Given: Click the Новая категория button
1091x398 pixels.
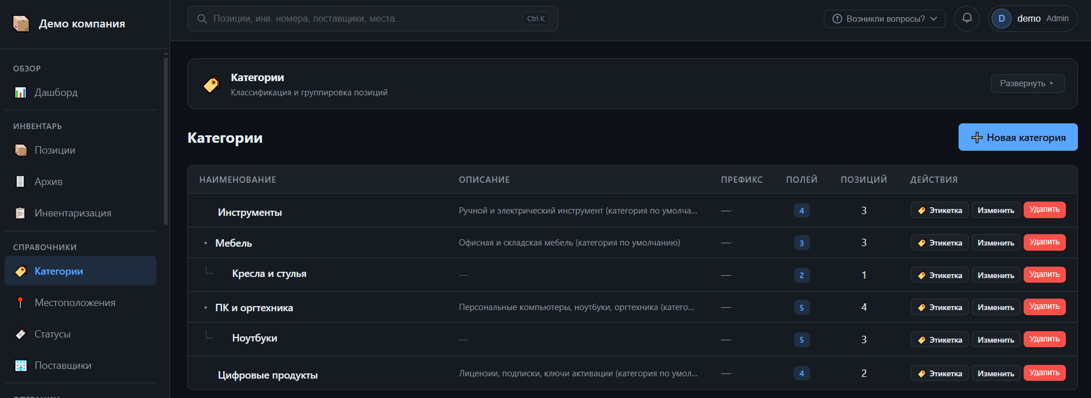Looking at the screenshot, I should click(1018, 137).
